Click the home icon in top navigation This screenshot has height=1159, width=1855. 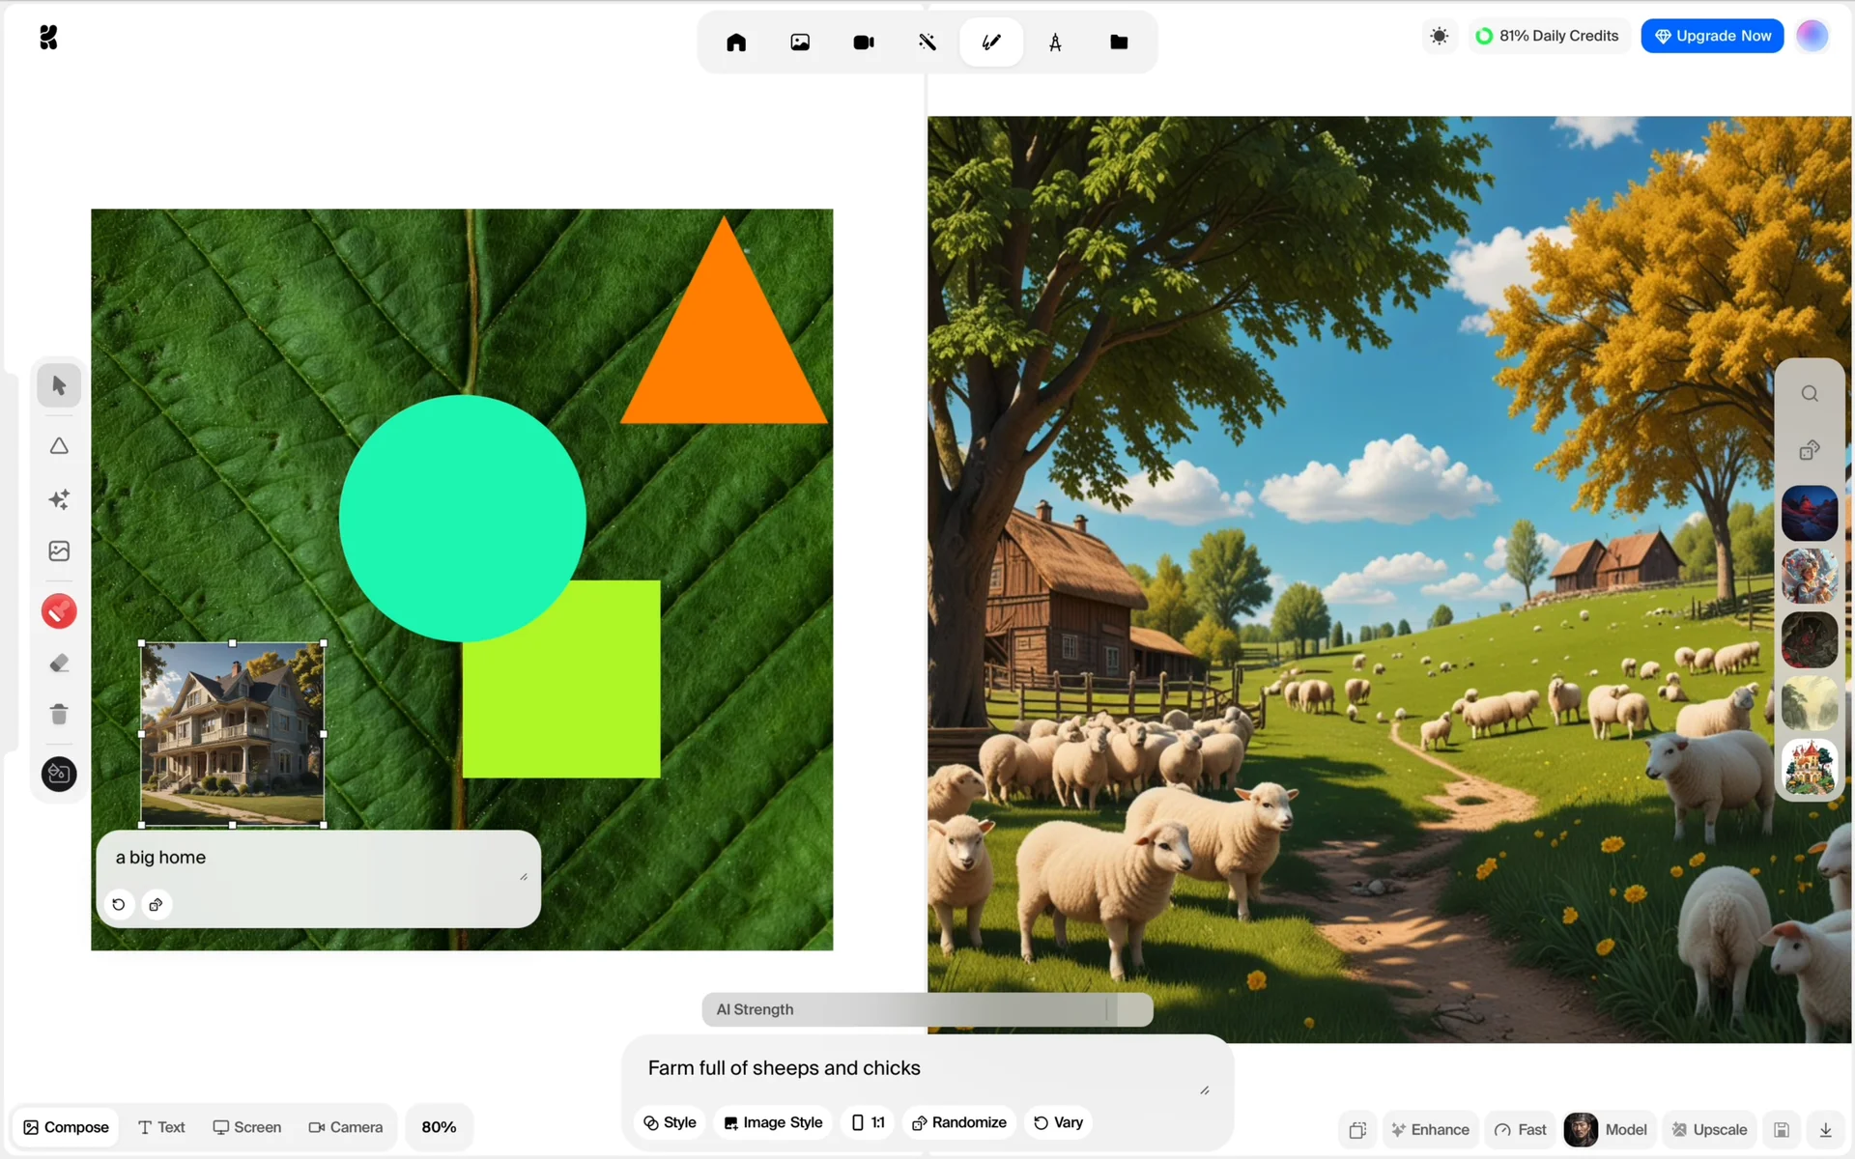pyautogui.click(x=736, y=42)
